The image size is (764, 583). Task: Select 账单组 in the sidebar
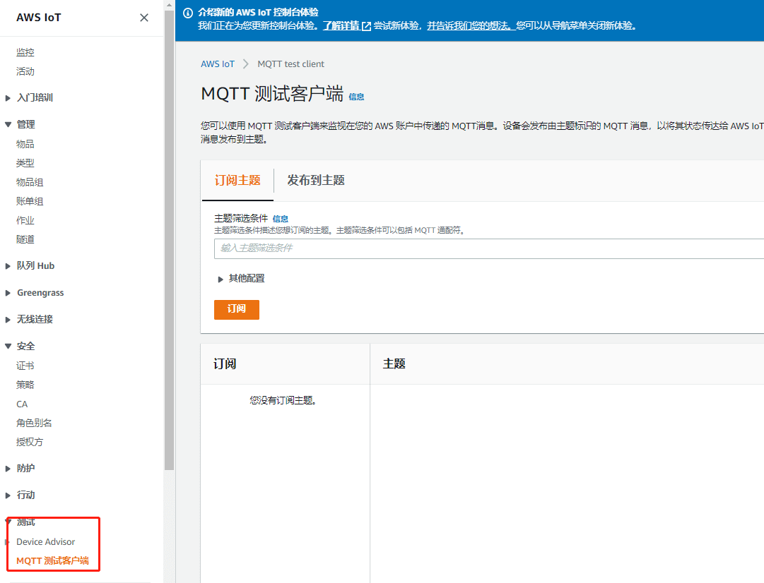30,201
